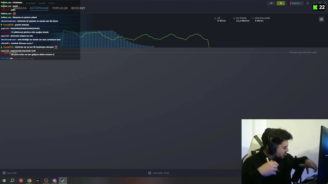Select the DİSK KULLANIMI stat
The image size is (328, 184).
click(x=261, y=19)
